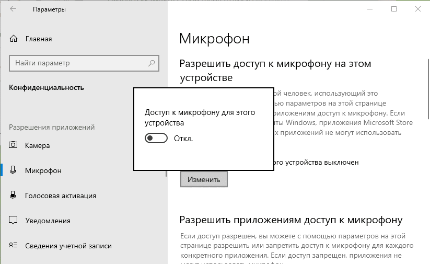Click the magnifier icon in search box

[152, 63]
